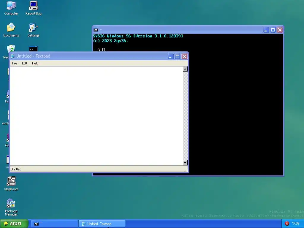Open the File menu in Textpad
The height and width of the screenshot is (228, 304).
15,63
